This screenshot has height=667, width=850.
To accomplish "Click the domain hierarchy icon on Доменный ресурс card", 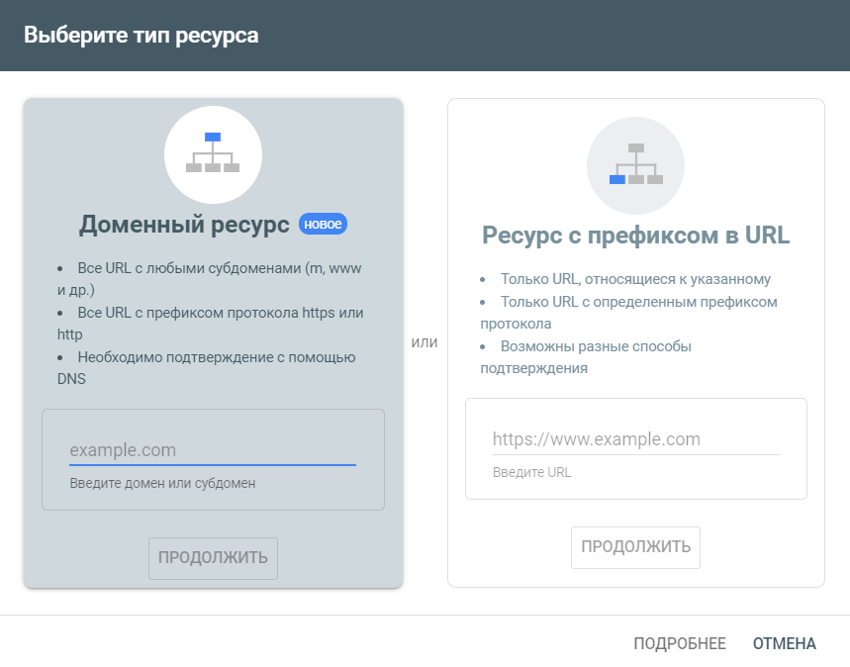I will coord(212,155).
